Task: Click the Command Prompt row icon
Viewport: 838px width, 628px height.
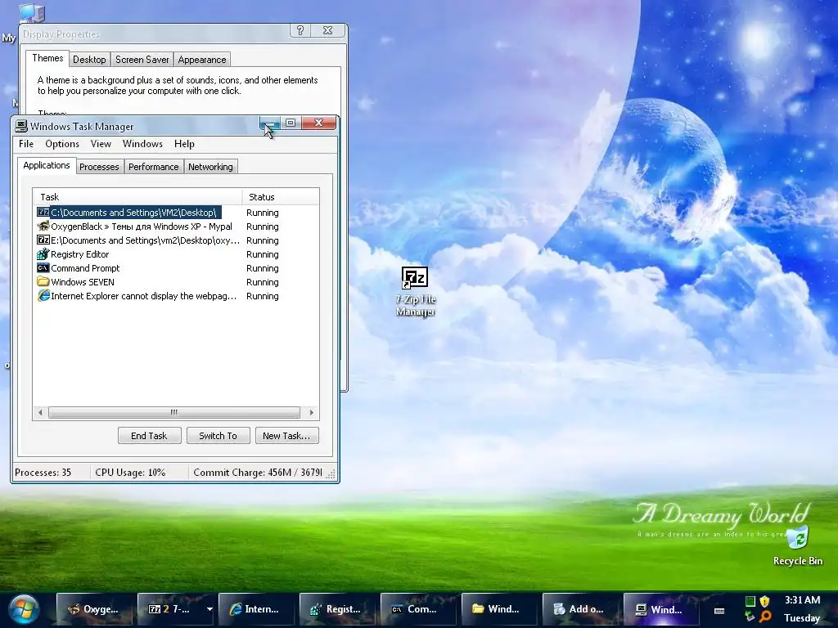Action: (x=43, y=268)
